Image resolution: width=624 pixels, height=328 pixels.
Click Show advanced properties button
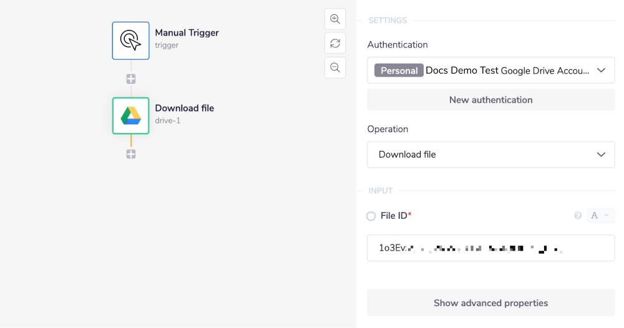click(490, 303)
